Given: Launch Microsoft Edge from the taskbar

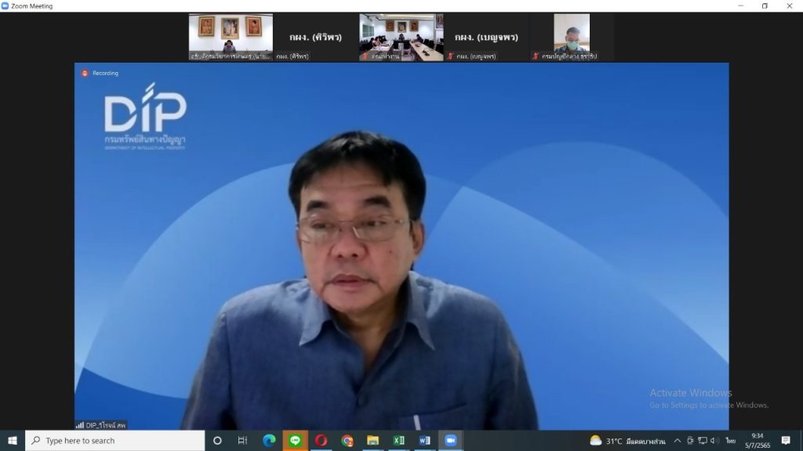Looking at the screenshot, I should coord(269,440).
